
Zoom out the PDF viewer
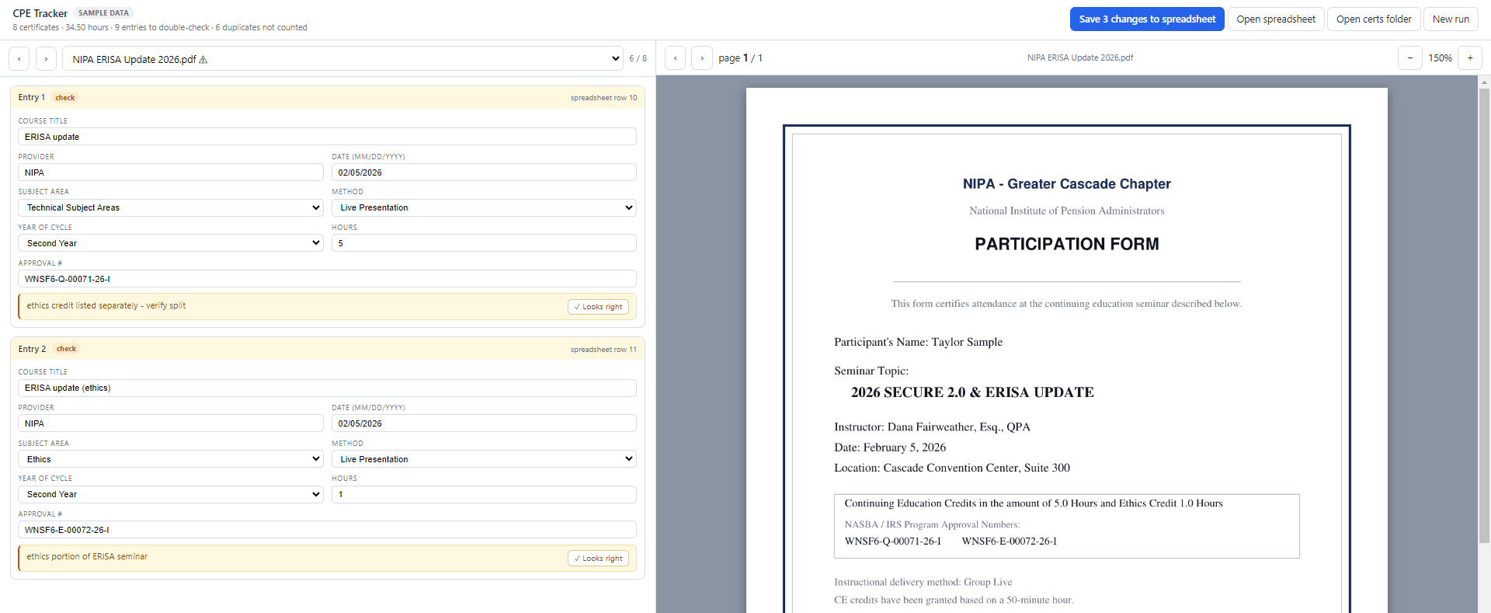click(1410, 58)
